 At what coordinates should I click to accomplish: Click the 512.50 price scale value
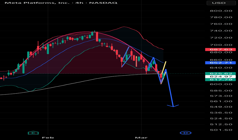[221, 124]
